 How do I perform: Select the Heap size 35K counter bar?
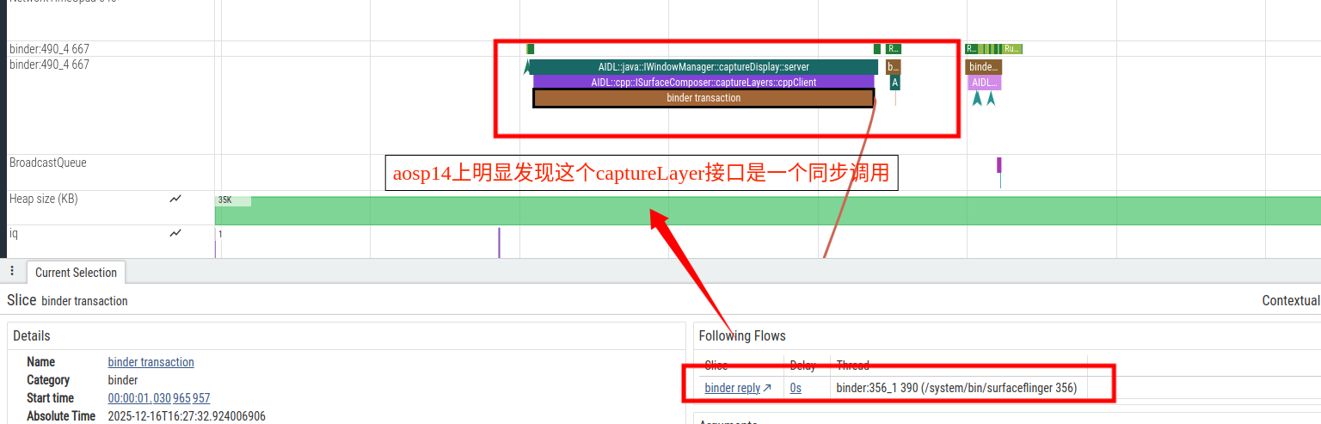[x=767, y=211]
